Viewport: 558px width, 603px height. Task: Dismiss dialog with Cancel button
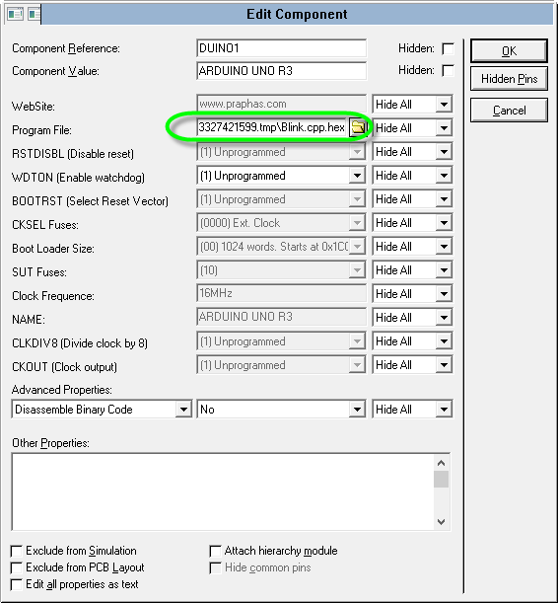pyautogui.click(x=509, y=111)
